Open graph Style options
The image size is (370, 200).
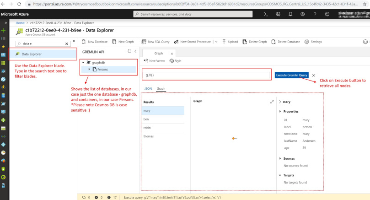coord(175,61)
